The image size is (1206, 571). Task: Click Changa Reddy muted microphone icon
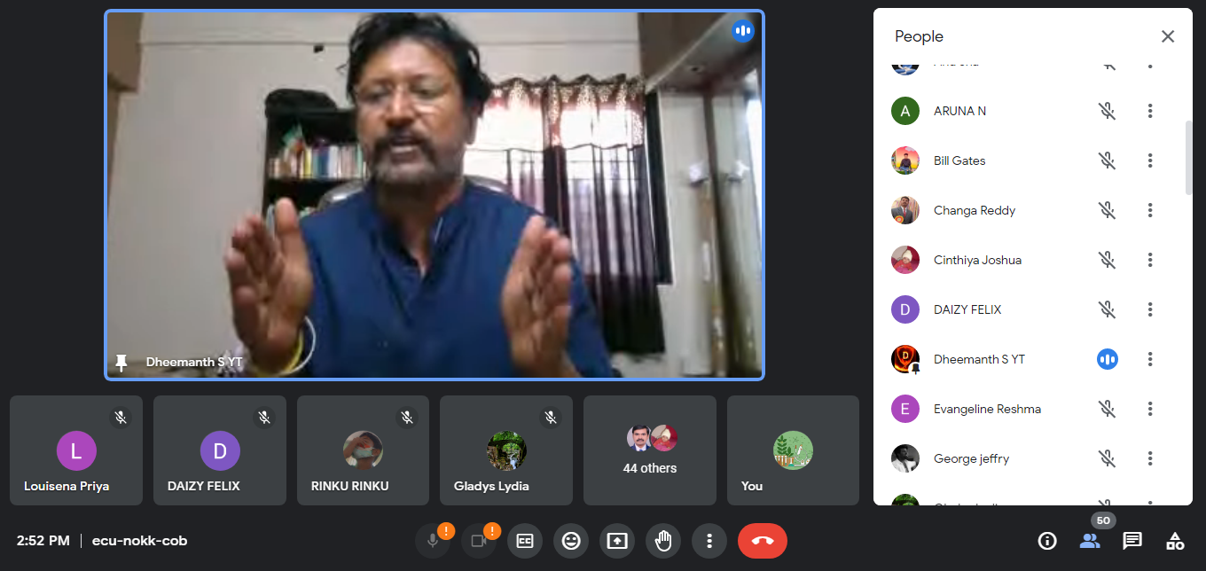(x=1107, y=210)
